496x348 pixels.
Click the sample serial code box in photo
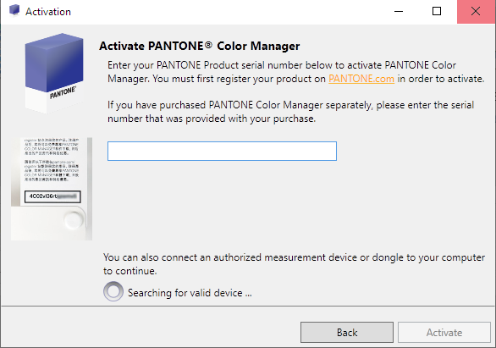pyautogui.click(x=52, y=196)
